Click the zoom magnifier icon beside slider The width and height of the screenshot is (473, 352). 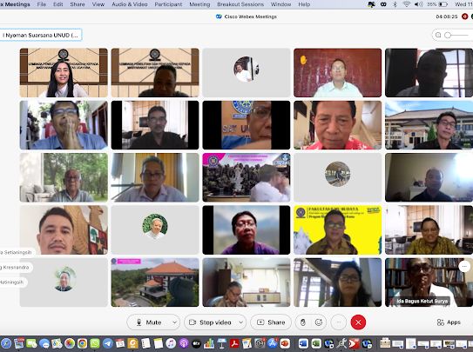438,35
